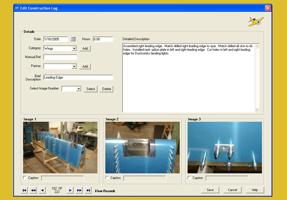The height and width of the screenshot is (200, 287).
Task: Go to the next record
Action: (x=71, y=190)
